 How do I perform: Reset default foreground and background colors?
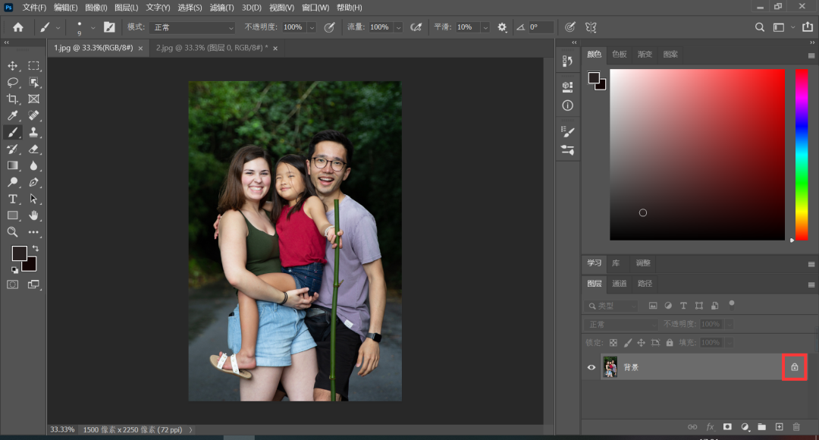[14, 270]
